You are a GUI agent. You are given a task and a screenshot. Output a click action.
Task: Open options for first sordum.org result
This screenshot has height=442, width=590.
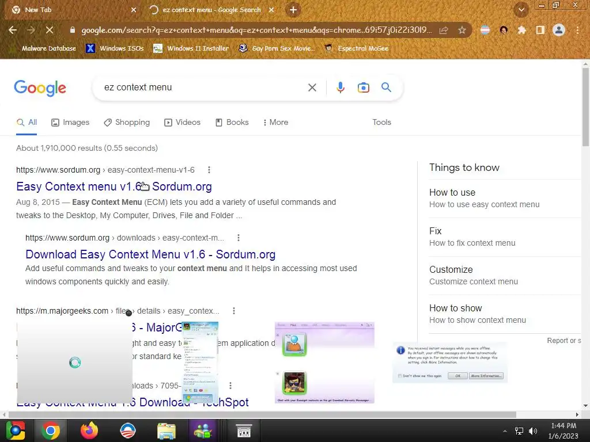209,170
